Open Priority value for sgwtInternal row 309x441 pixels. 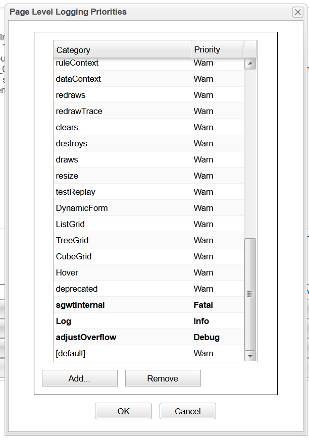pyautogui.click(x=203, y=305)
